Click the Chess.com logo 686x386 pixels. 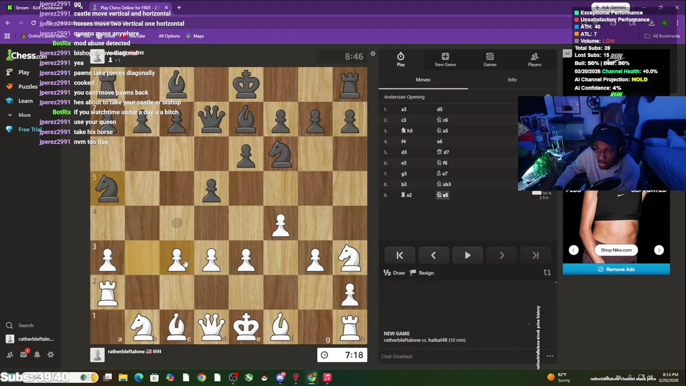(x=27, y=55)
